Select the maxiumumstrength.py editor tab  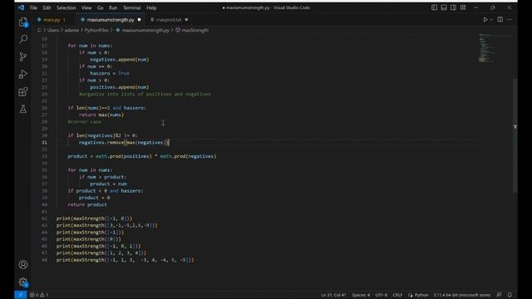click(111, 20)
